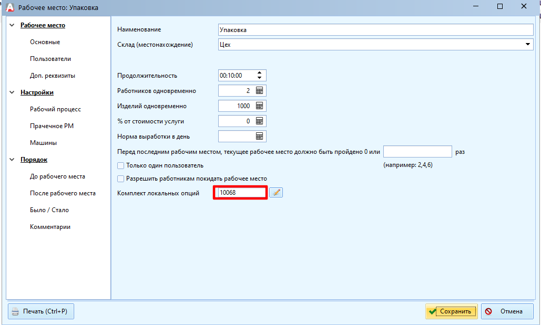Collapse the Настройки tree section
The height and width of the screenshot is (325, 541).
pos(13,92)
